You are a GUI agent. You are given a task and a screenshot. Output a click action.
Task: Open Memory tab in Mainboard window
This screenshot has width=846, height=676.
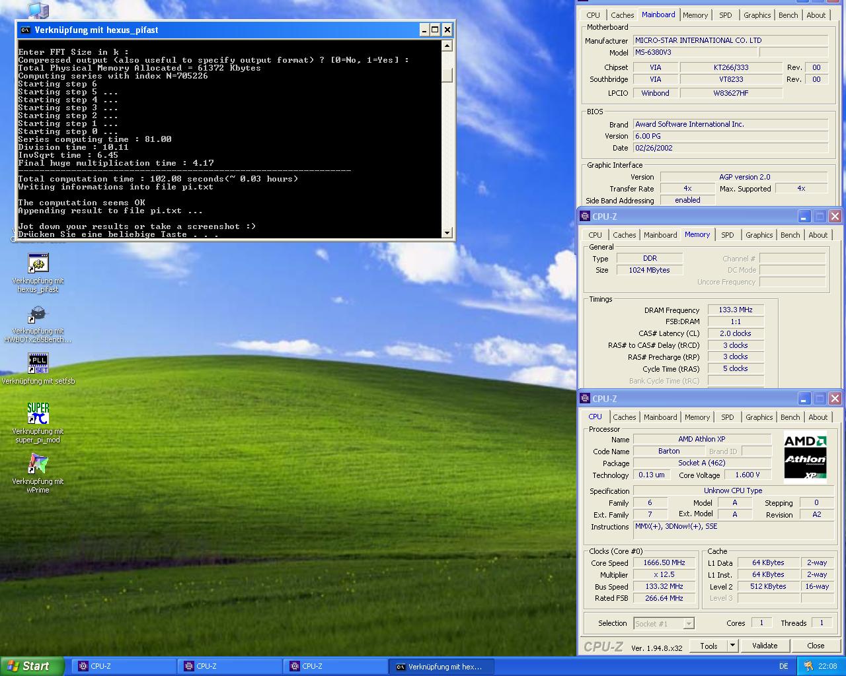coord(695,15)
